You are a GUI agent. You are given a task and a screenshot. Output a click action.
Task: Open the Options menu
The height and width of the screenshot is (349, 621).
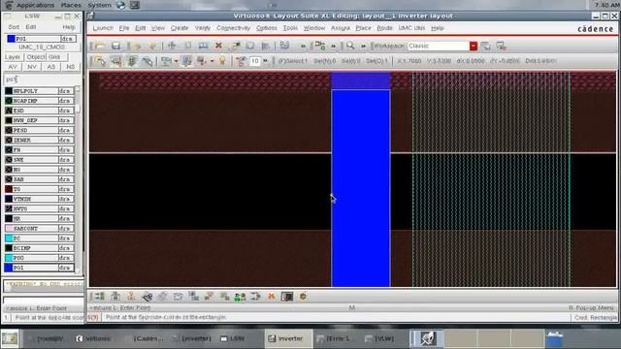click(x=267, y=28)
